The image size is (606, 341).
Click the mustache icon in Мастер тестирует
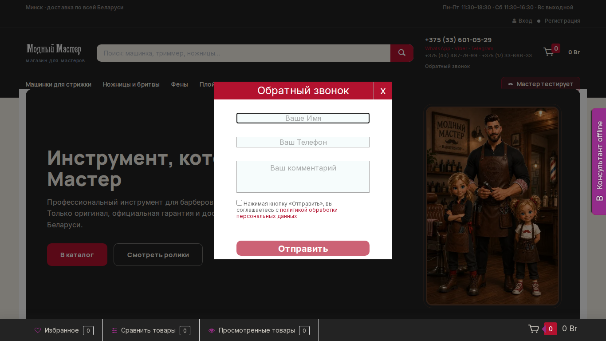coord(511,84)
